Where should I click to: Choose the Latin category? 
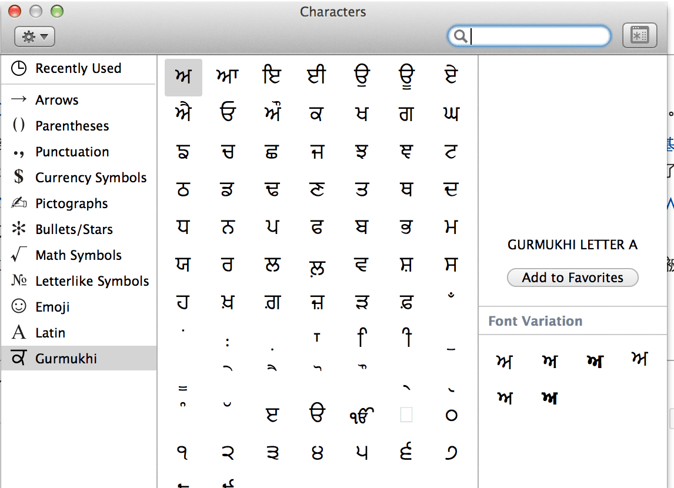(50, 333)
